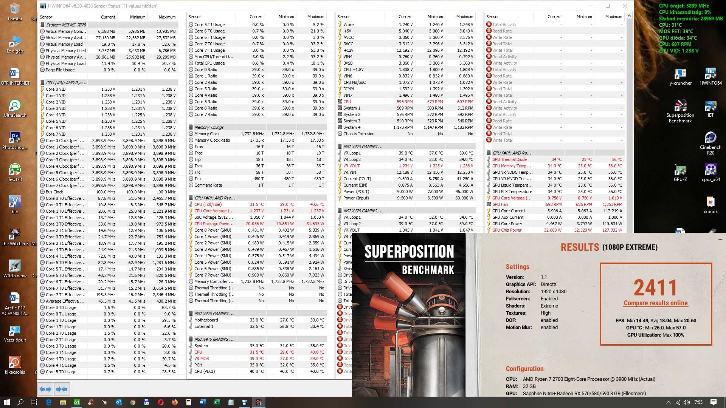Open taskbar search magnifier
The width and height of the screenshot is (726, 408).
pos(20,402)
